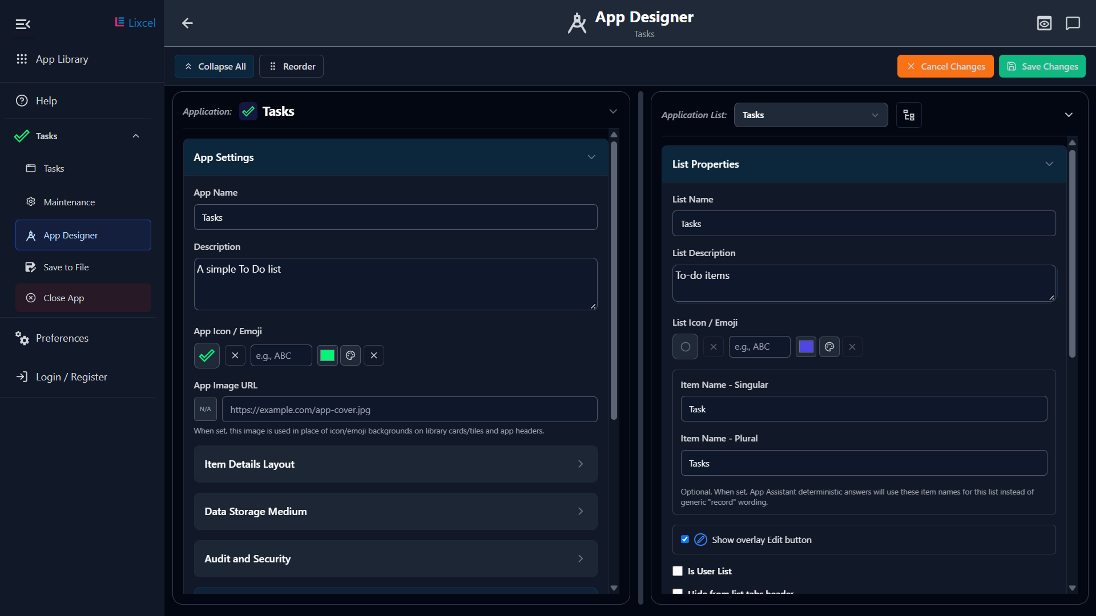Select the list icon circle picker

(x=685, y=347)
